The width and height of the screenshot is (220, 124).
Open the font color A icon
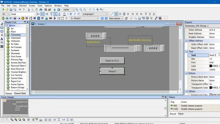tap(64, 14)
